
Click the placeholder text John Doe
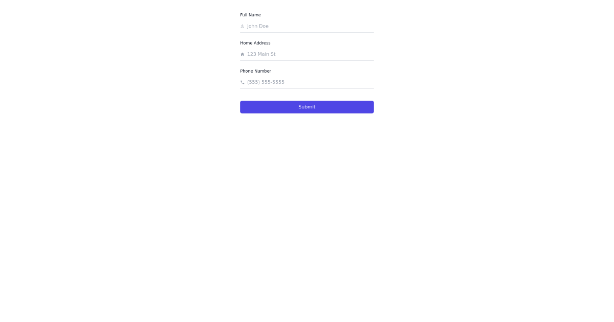click(257, 26)
